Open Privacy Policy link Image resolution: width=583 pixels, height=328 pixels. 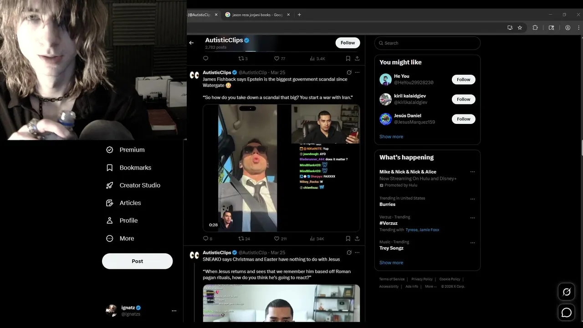(422, 279)
